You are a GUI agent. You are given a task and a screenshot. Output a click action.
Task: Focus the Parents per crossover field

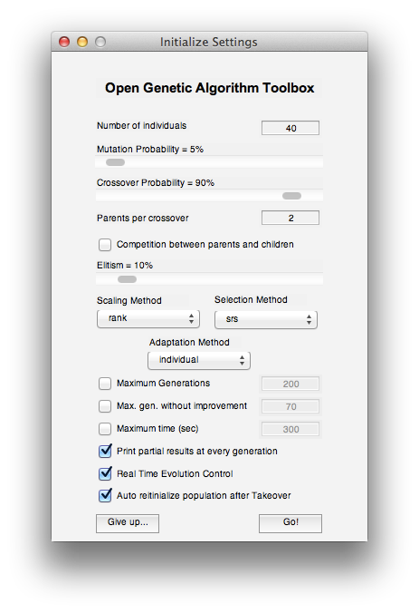click(290, 218)
